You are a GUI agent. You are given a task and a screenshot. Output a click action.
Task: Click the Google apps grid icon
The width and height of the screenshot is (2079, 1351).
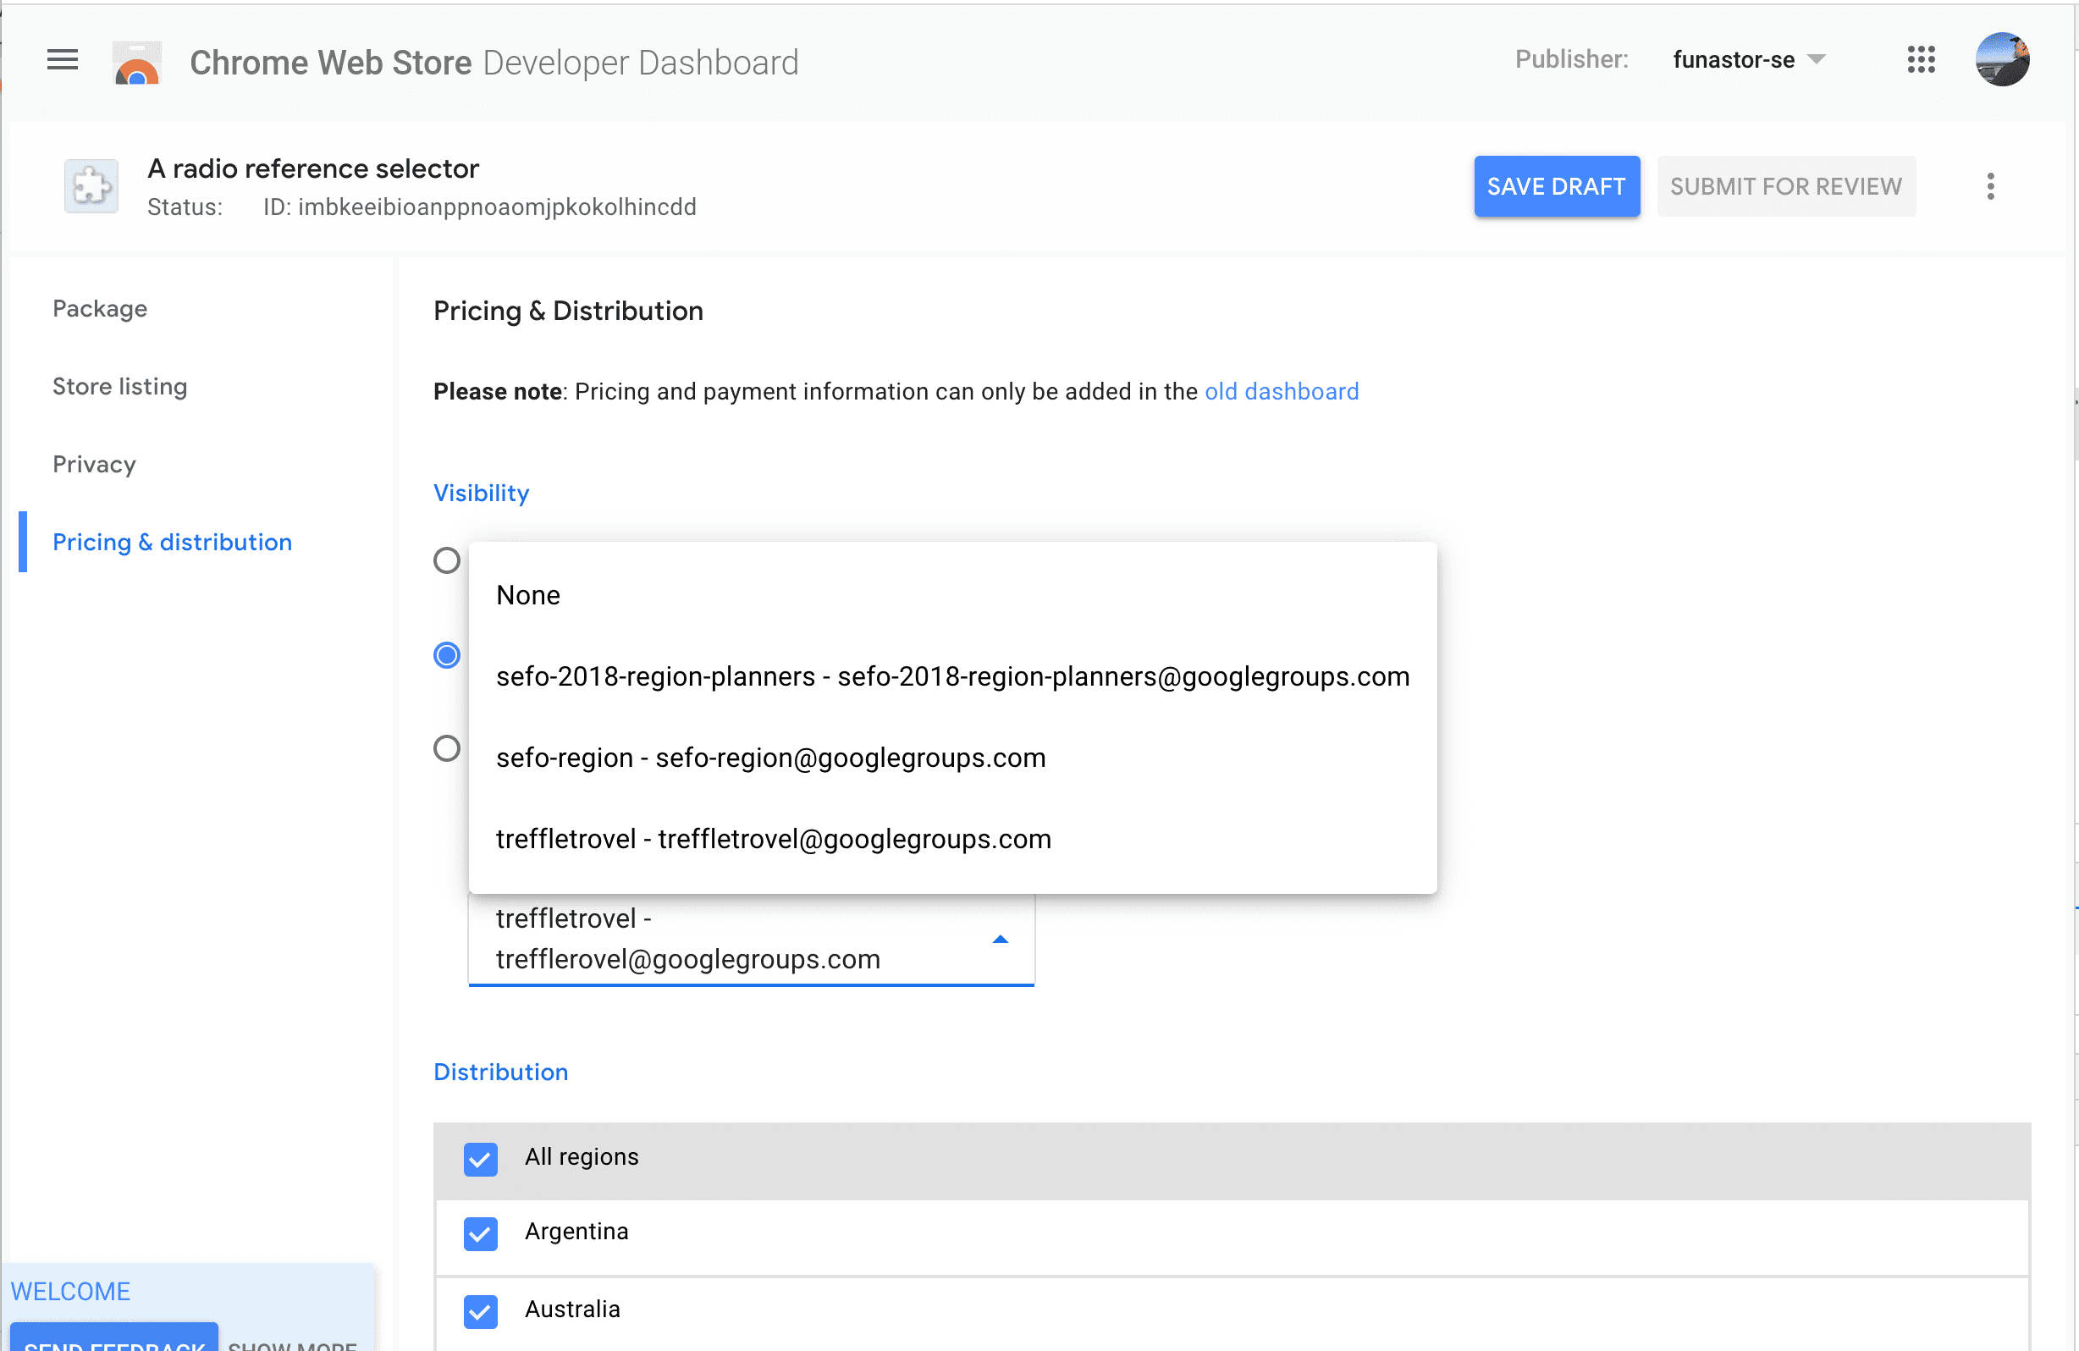[1920, 59]
